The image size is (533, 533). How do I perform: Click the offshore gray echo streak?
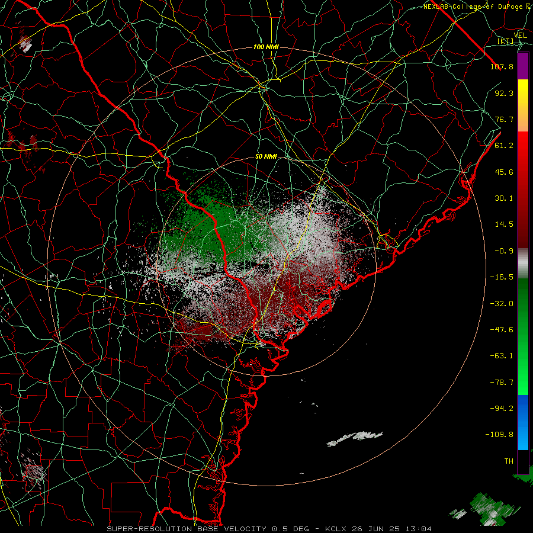coord(355,438)
